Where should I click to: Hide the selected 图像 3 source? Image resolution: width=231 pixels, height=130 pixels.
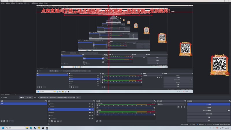point(90,109)
